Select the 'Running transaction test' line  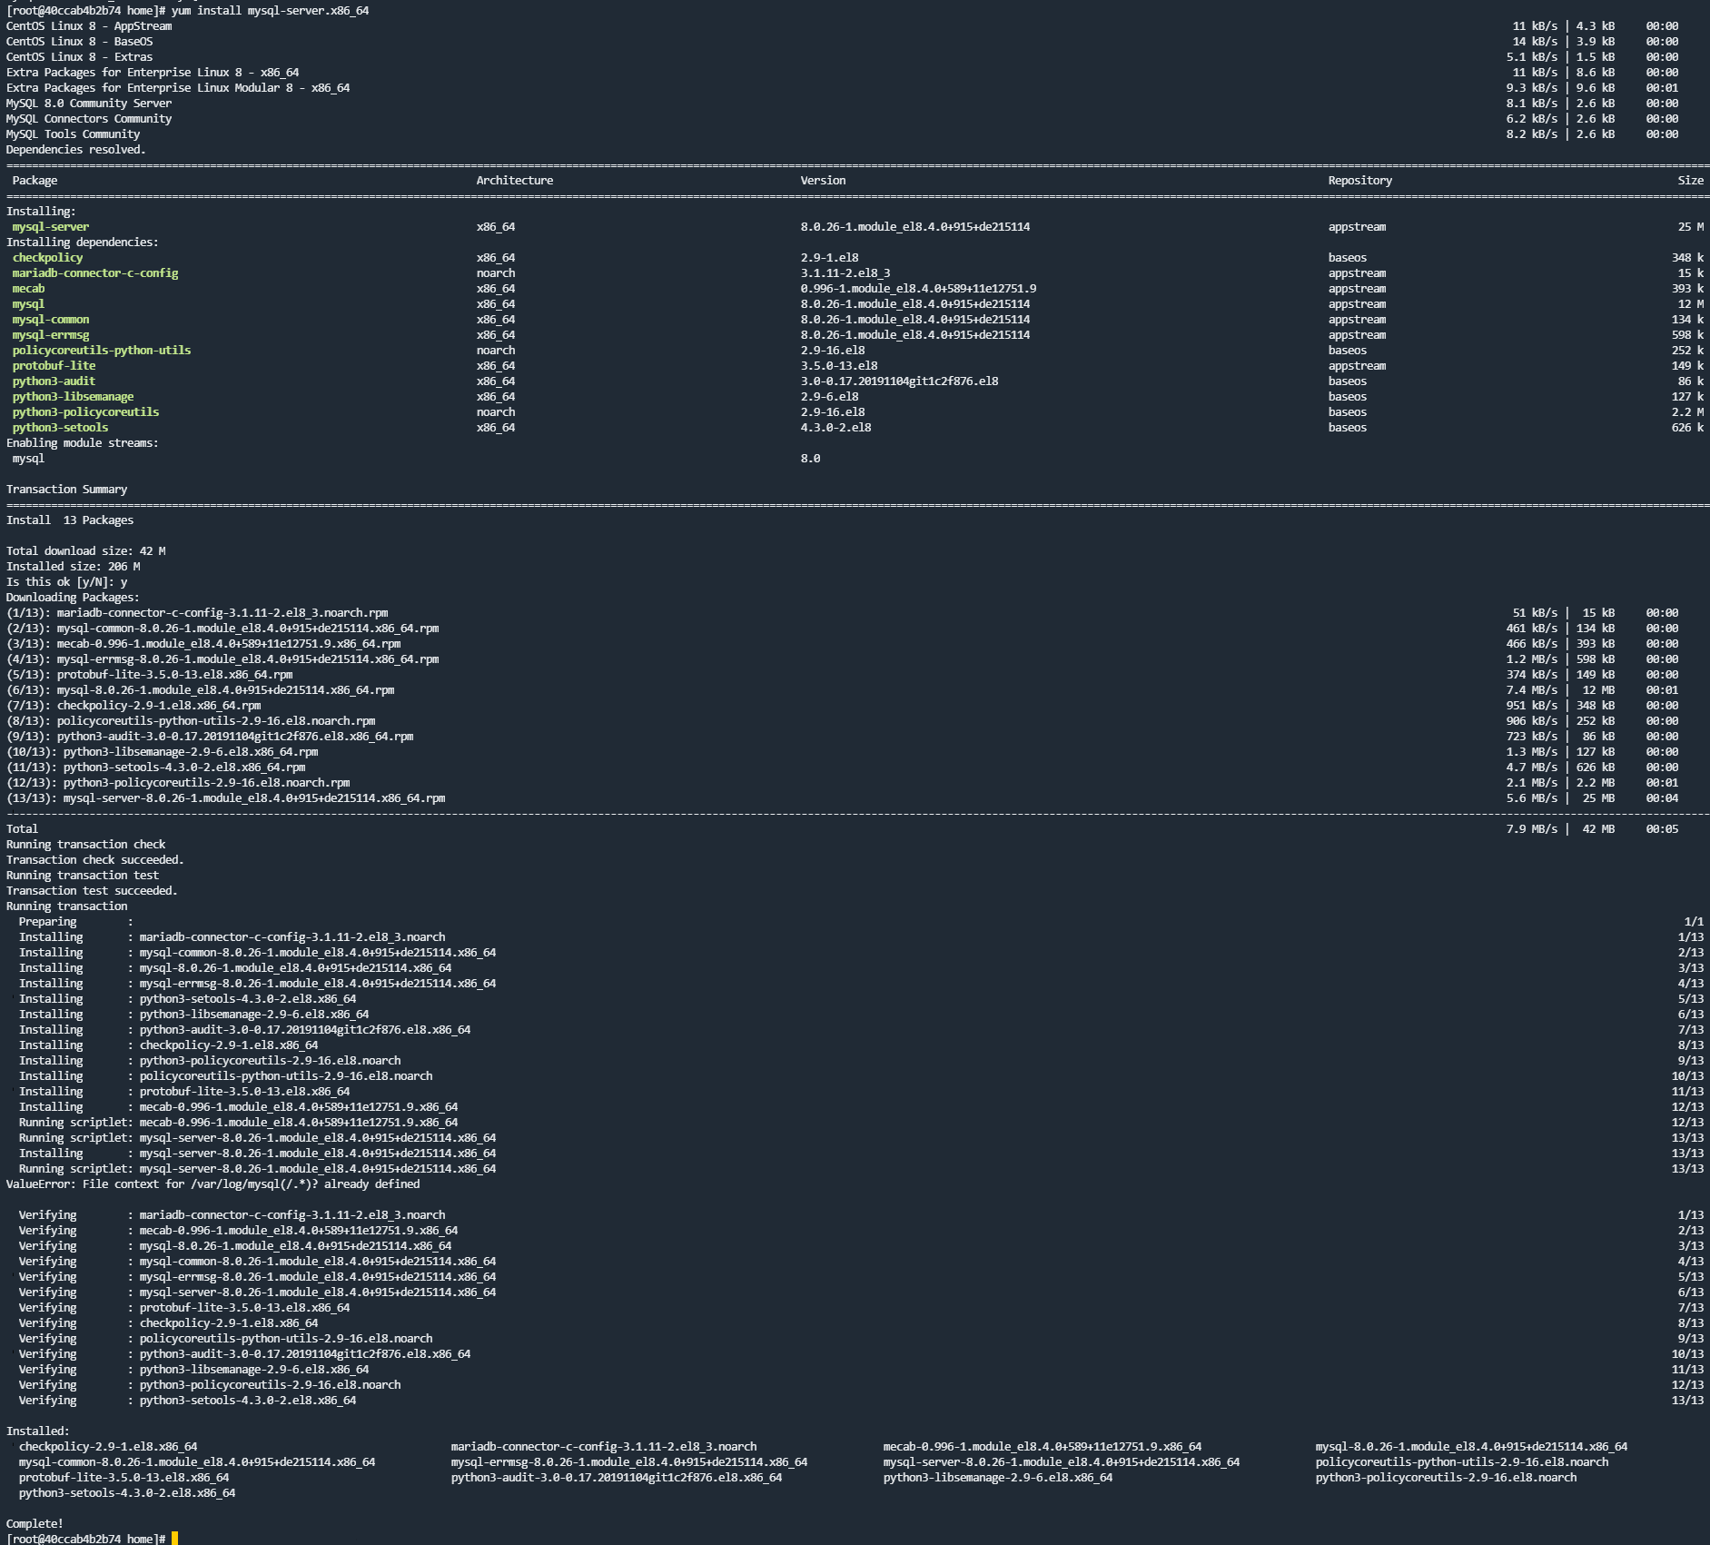coord(83,876)
